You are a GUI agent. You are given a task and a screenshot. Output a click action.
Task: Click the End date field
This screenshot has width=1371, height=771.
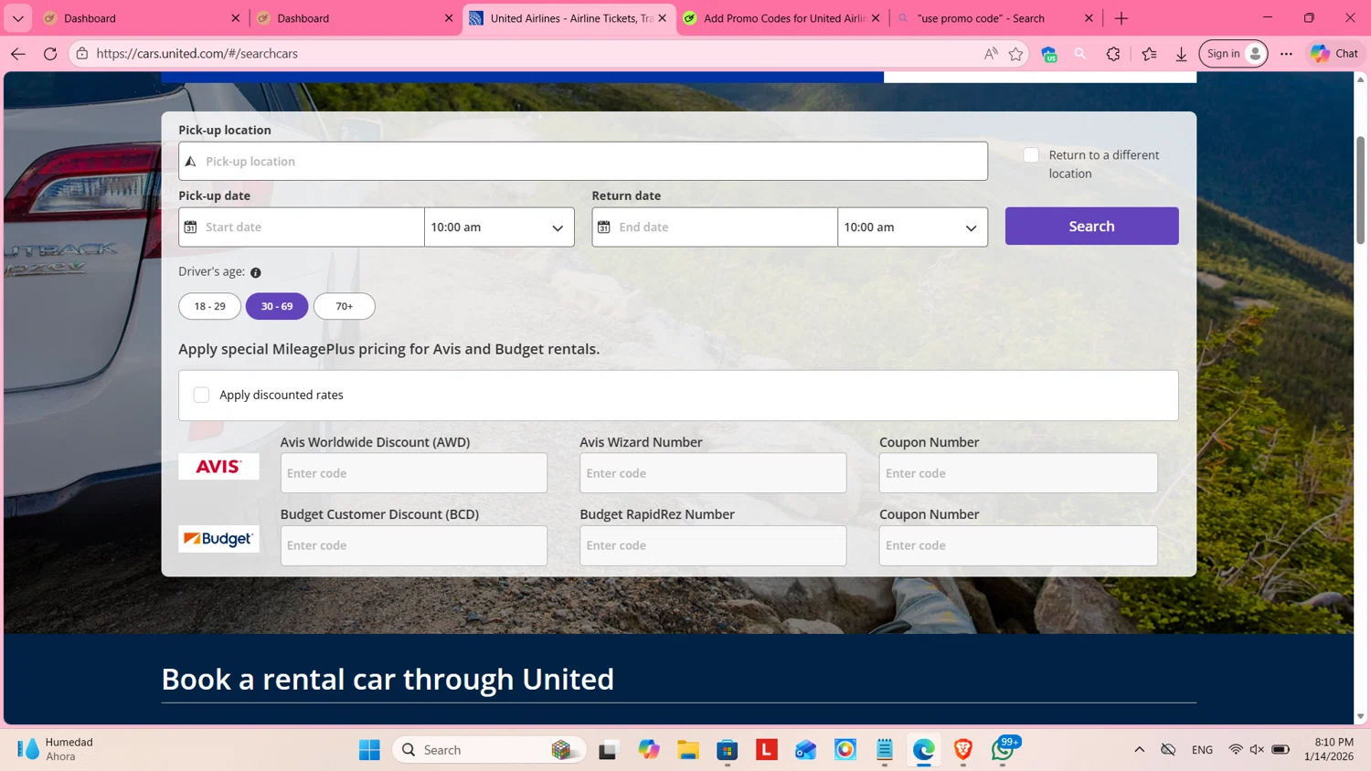[715, 227]
